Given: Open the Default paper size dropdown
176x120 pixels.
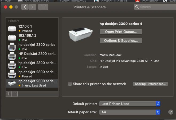Looking at the screenshot, I should pos(130,112).
